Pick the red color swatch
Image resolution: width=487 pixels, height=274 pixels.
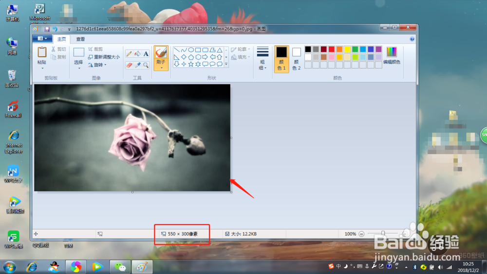tap(331, 49)
